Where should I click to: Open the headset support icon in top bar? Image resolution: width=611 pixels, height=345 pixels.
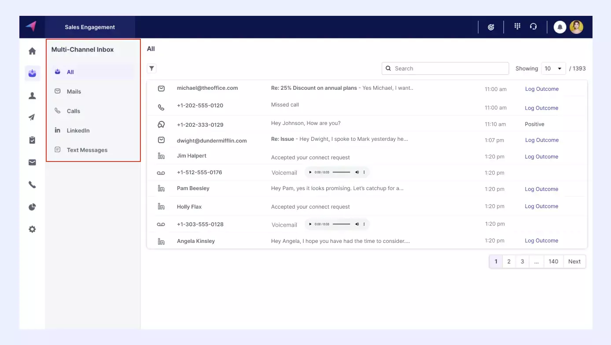533,26
